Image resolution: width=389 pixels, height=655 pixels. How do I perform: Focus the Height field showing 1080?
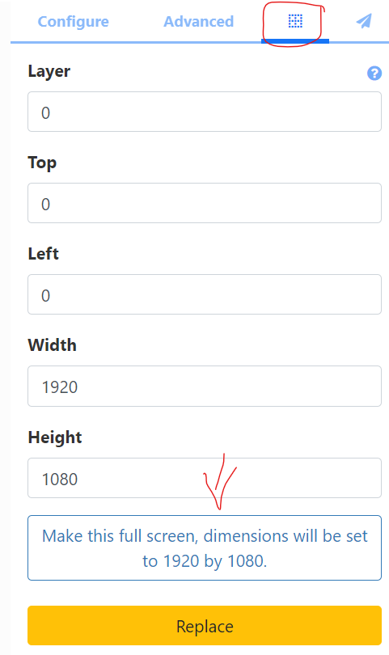click(x=205, y=478)
